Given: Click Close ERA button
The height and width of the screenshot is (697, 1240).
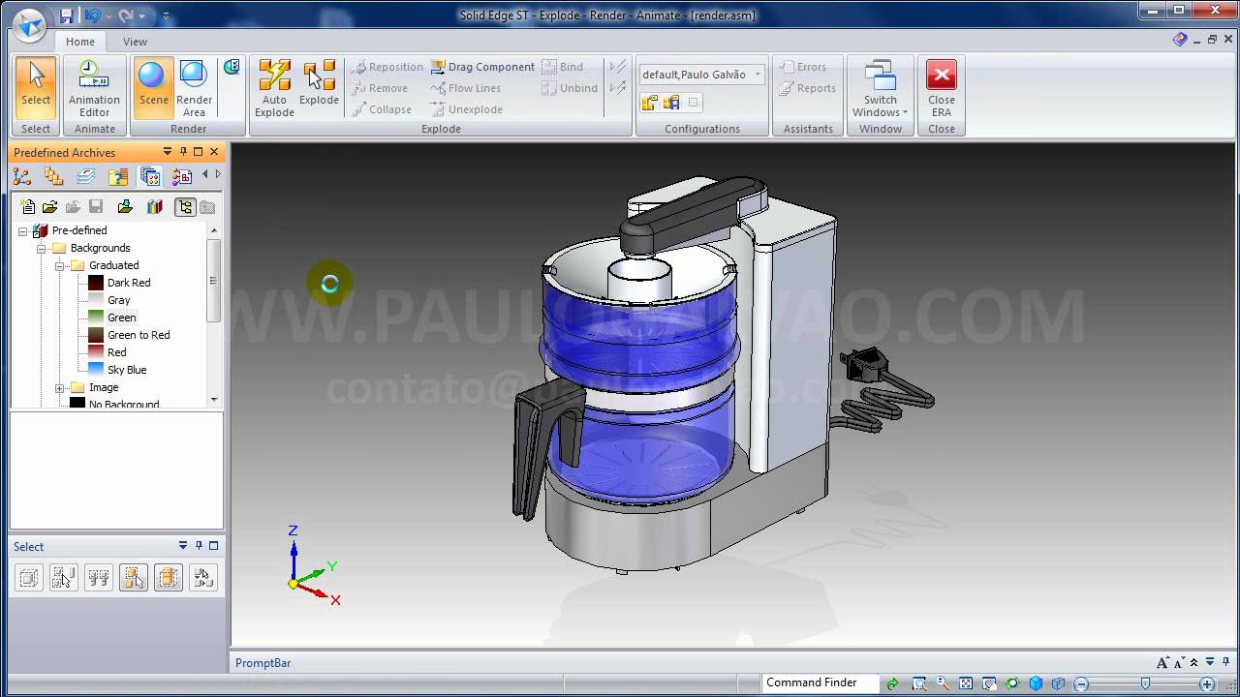Looking at the screenshot, I should [x=941, y=89].
